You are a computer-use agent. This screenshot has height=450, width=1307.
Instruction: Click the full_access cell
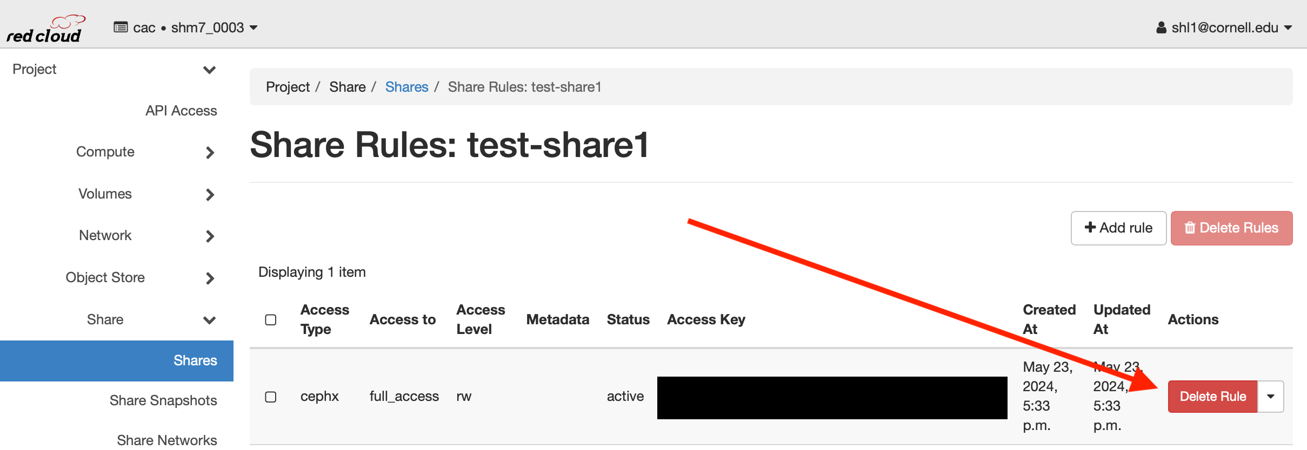(x=404, y=397)
